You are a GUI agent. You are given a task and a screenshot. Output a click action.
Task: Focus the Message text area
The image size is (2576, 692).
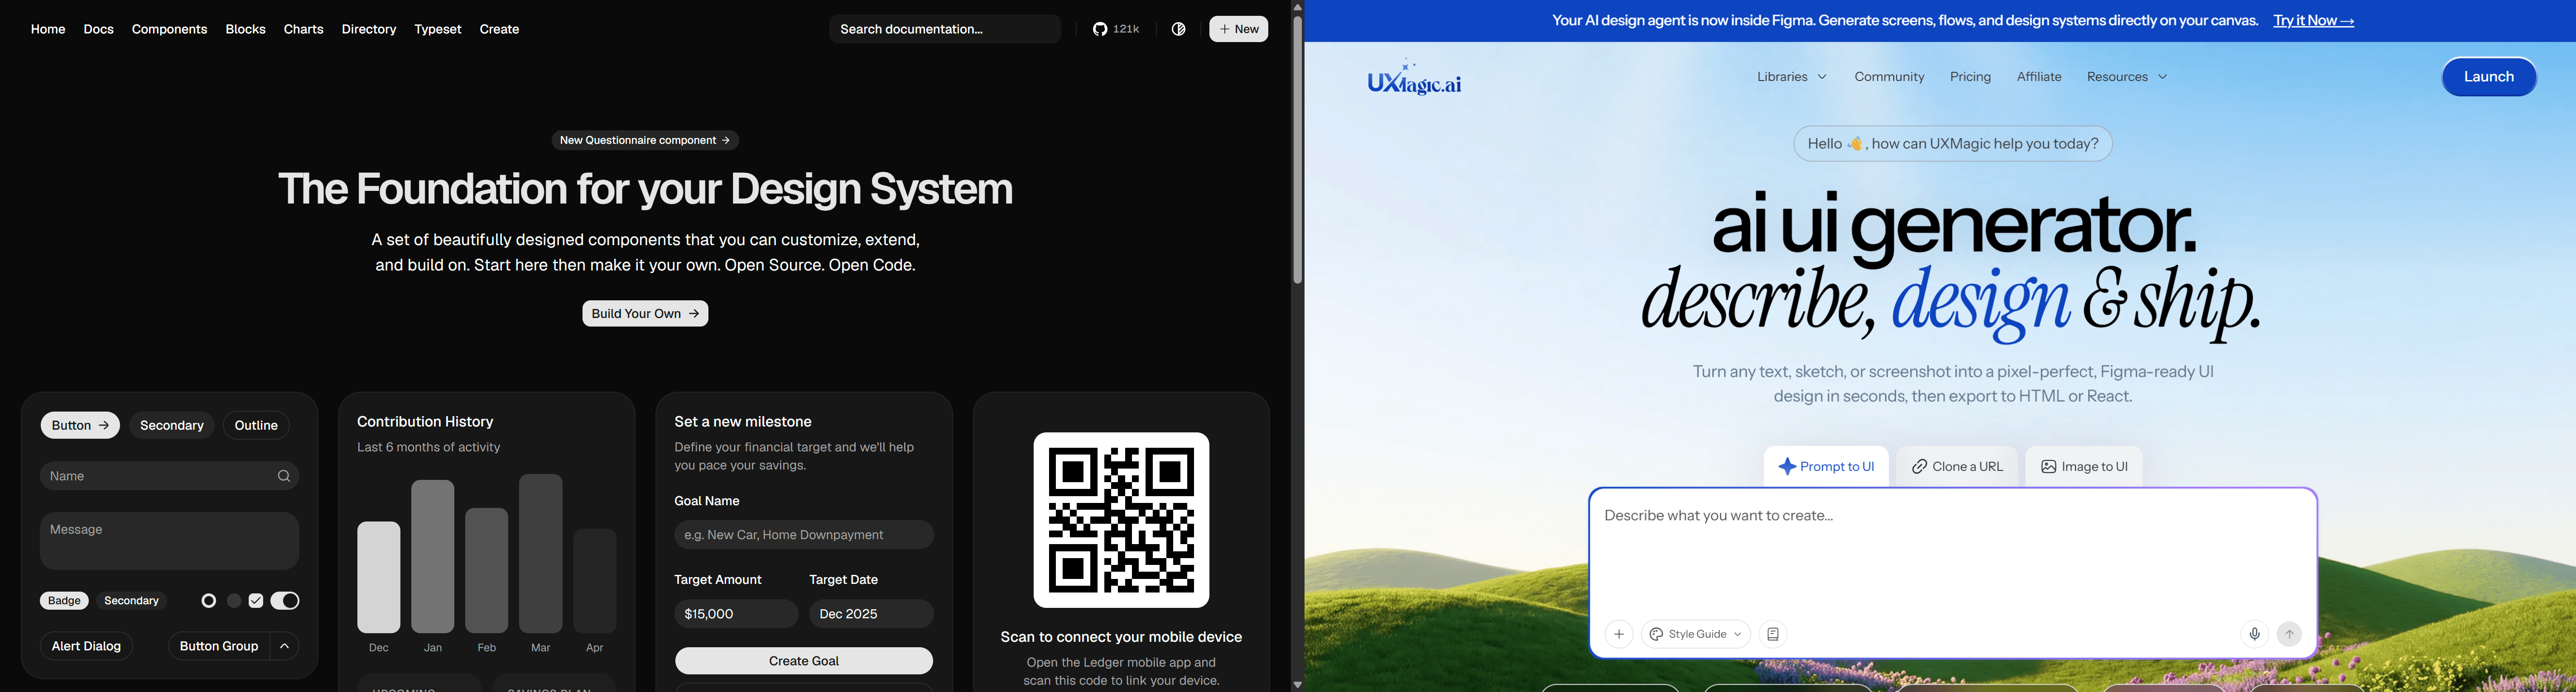click(x=169, y=541)
